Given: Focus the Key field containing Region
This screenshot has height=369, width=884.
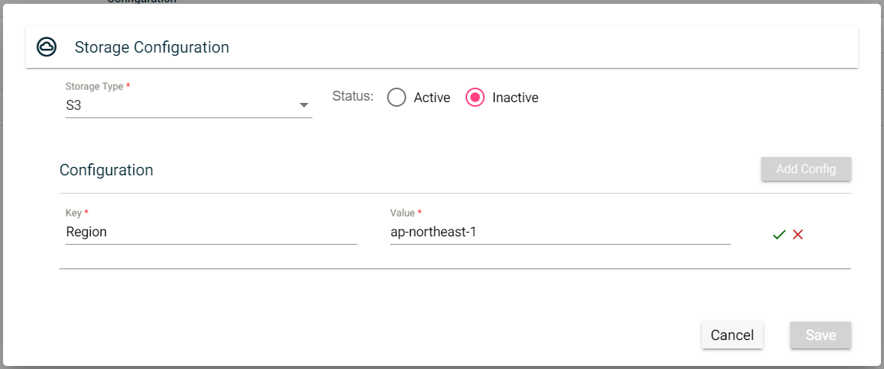Looking at the screenshot, I should [210, 232].
